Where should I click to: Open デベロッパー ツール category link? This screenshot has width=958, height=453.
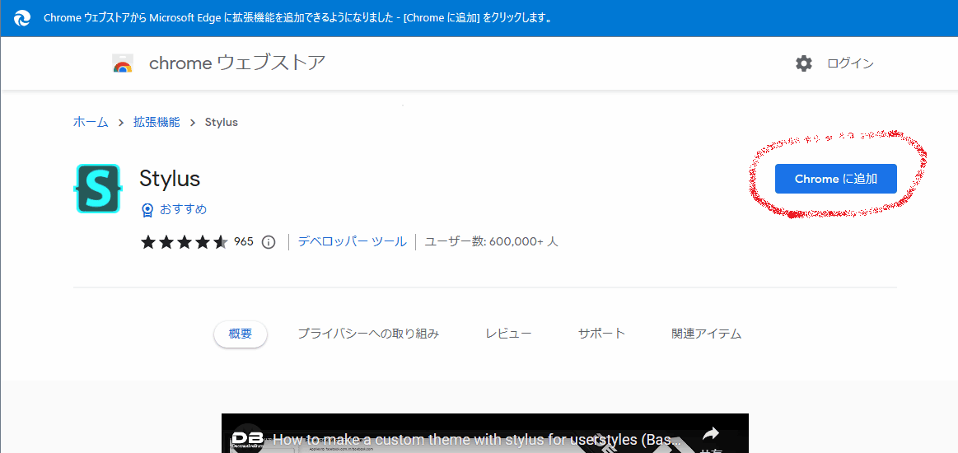(x=352, y=242)
